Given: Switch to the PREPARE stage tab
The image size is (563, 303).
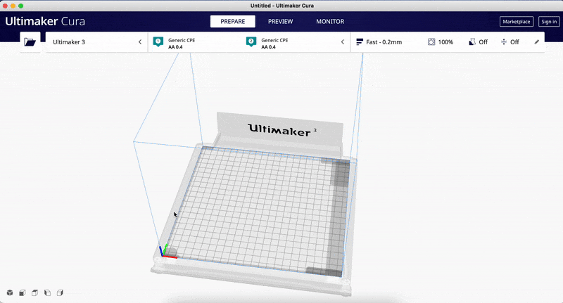Looking at the screenshot, I should 233,22.
